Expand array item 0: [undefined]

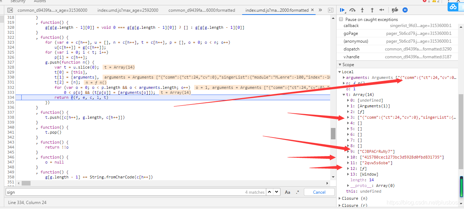[348, 100]
